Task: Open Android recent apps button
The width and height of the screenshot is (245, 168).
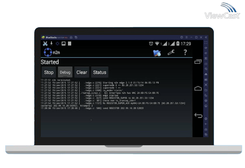Action: (198, 62)
